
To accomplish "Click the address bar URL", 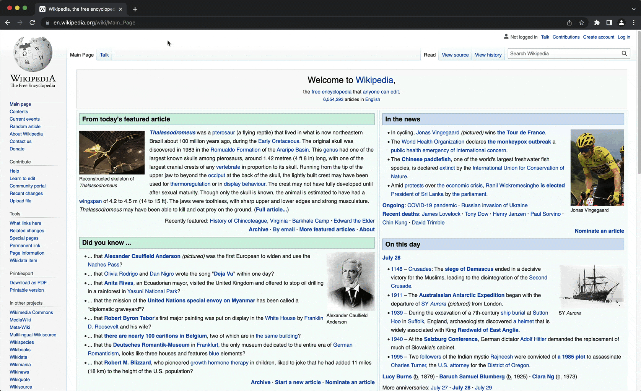I will coord(94,23).
